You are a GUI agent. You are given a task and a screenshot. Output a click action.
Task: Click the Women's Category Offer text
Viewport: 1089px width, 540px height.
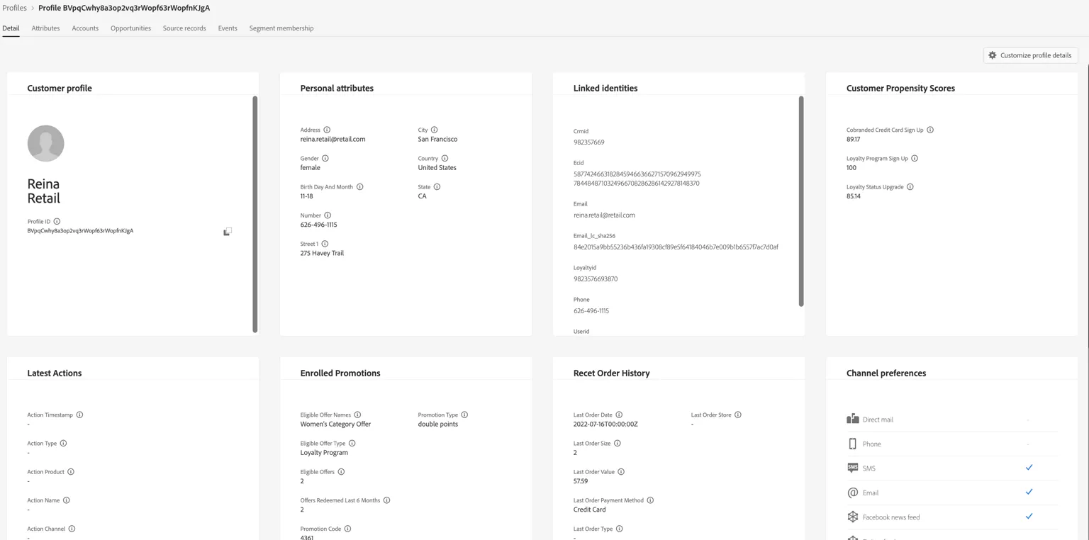tap(335, 424)
